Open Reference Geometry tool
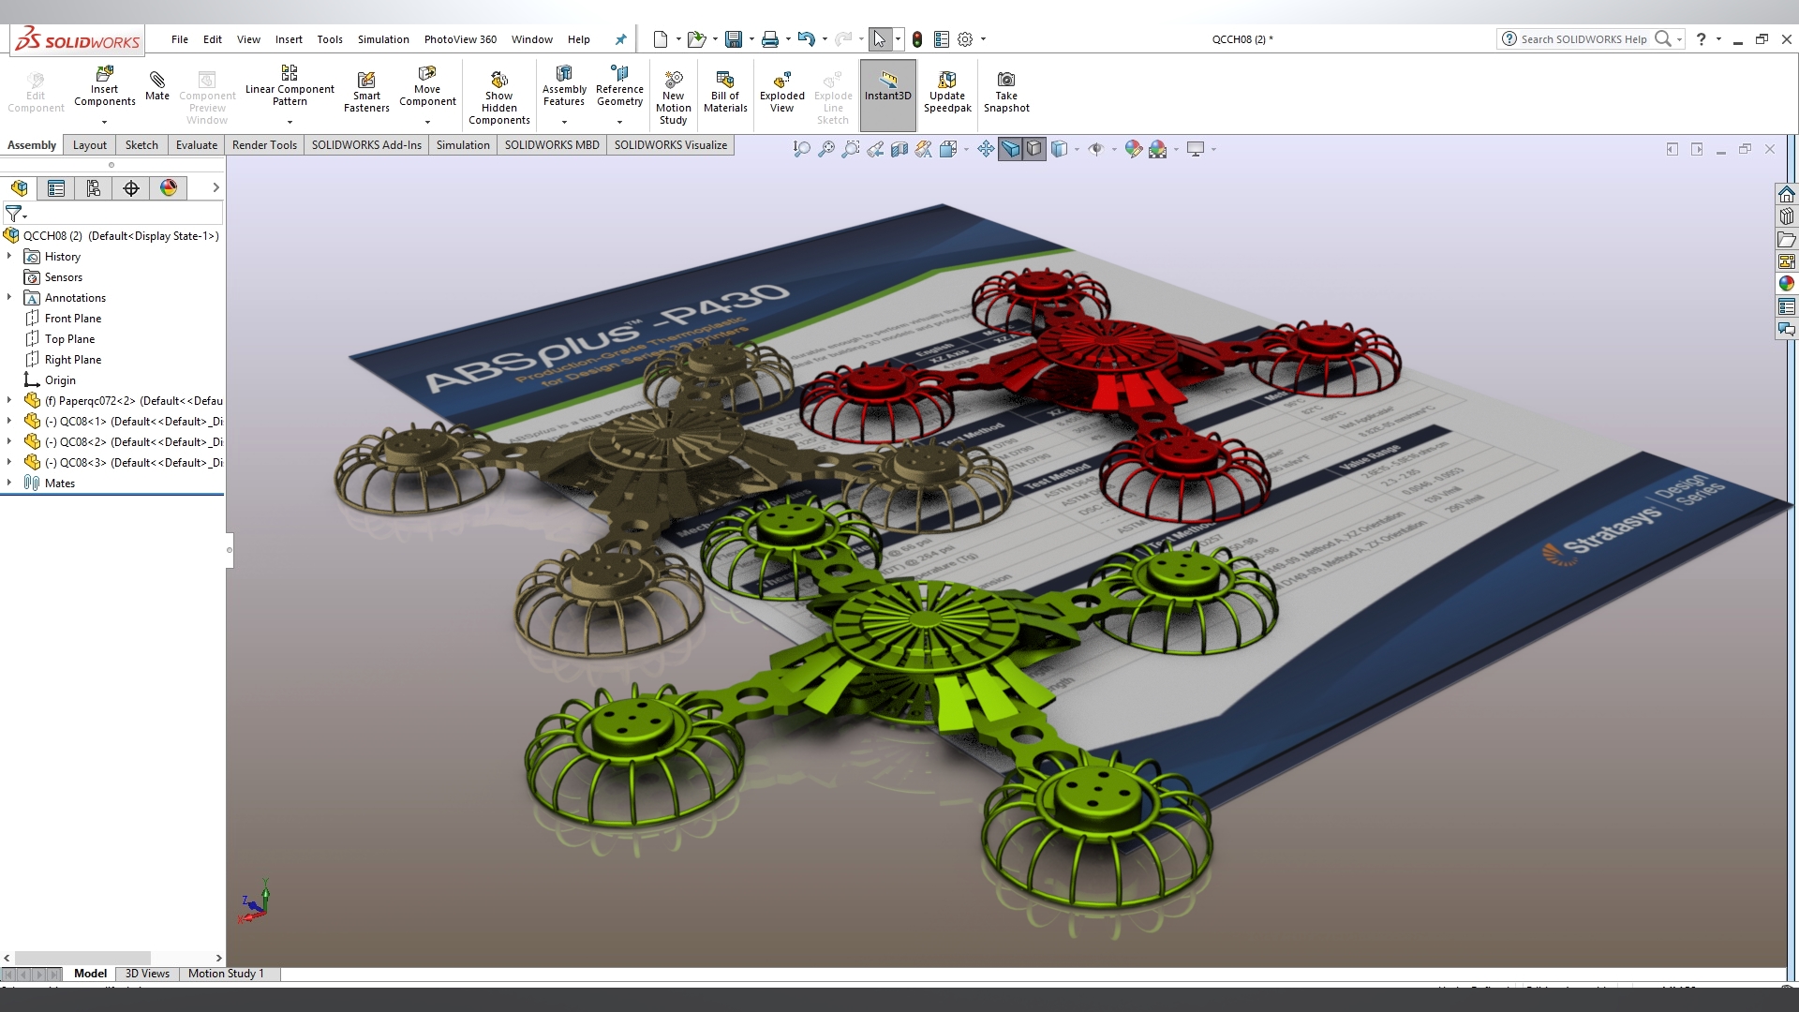 click(x=619, y=86)
